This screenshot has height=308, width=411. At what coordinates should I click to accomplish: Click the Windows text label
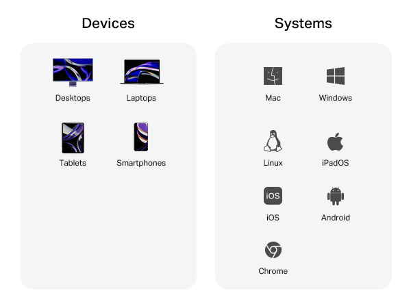[x=336, y=98]
